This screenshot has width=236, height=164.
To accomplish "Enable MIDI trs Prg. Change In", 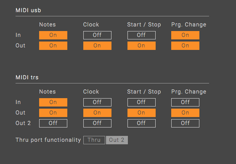I will tap(185, 102).
